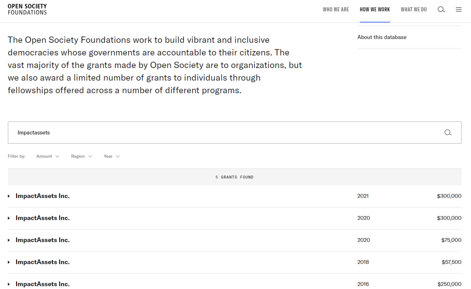Click the 5 Grants Found results banner
The width and height of the screenshot is (471, 289).
[235, 177]
